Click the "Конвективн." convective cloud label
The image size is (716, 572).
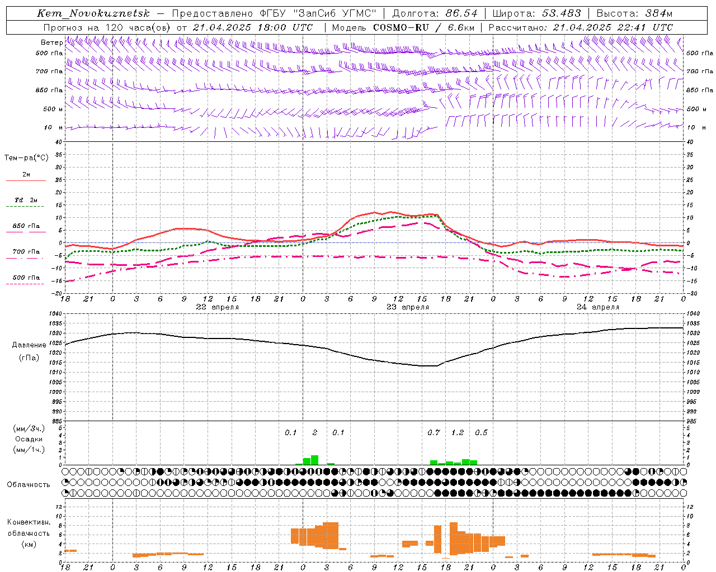coord(29,522)
